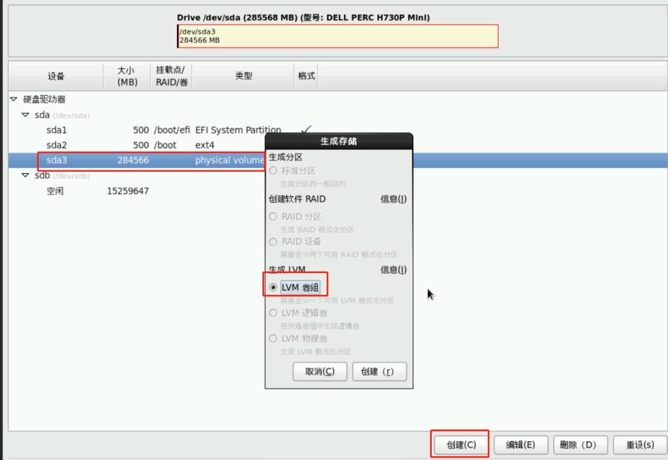The height and width of the screenshot is (460, 668).
Task: Click the 编辑(E) button
Action: (520, 445)
